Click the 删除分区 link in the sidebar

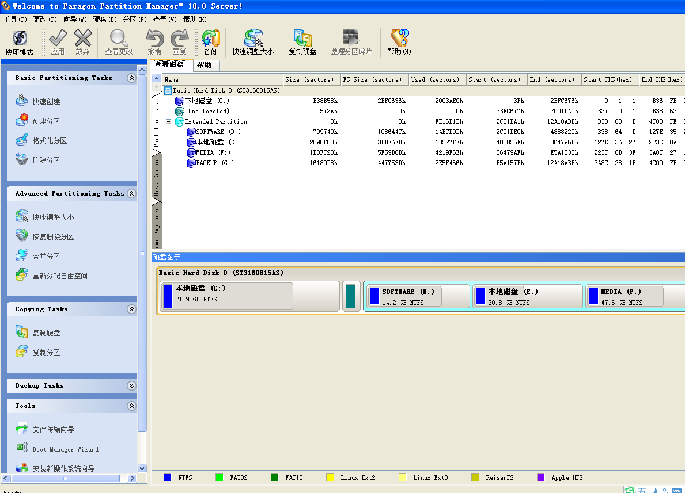click(x=46, y=160)
